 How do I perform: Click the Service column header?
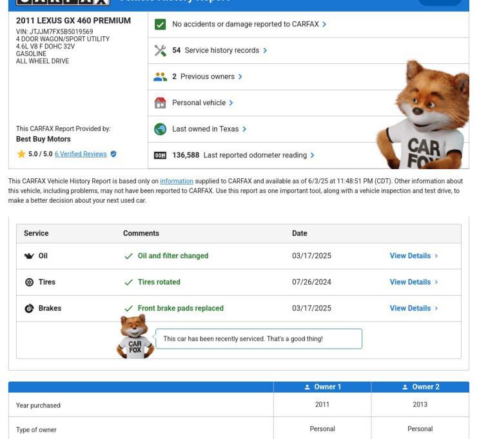[x=36, y=234]
